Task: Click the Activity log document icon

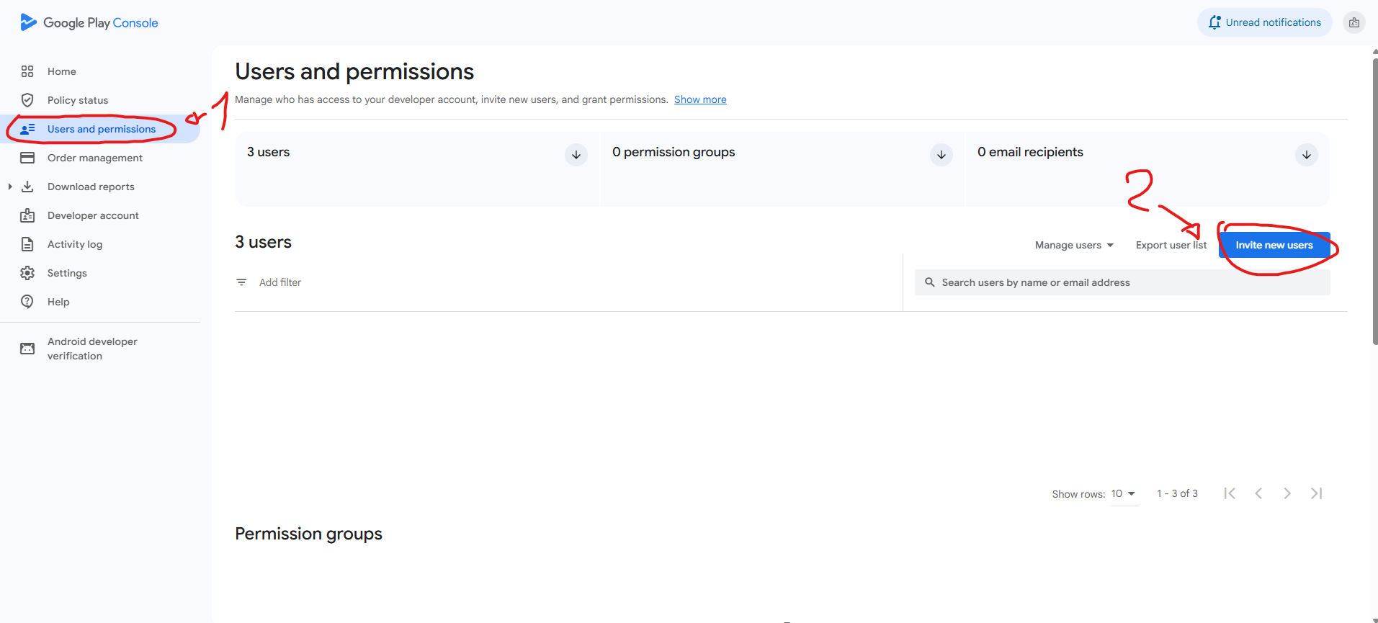Action: [27, 244]
